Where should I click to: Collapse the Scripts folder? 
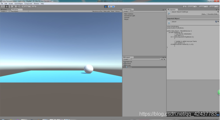pyautogui.click(x=123, y=65)
